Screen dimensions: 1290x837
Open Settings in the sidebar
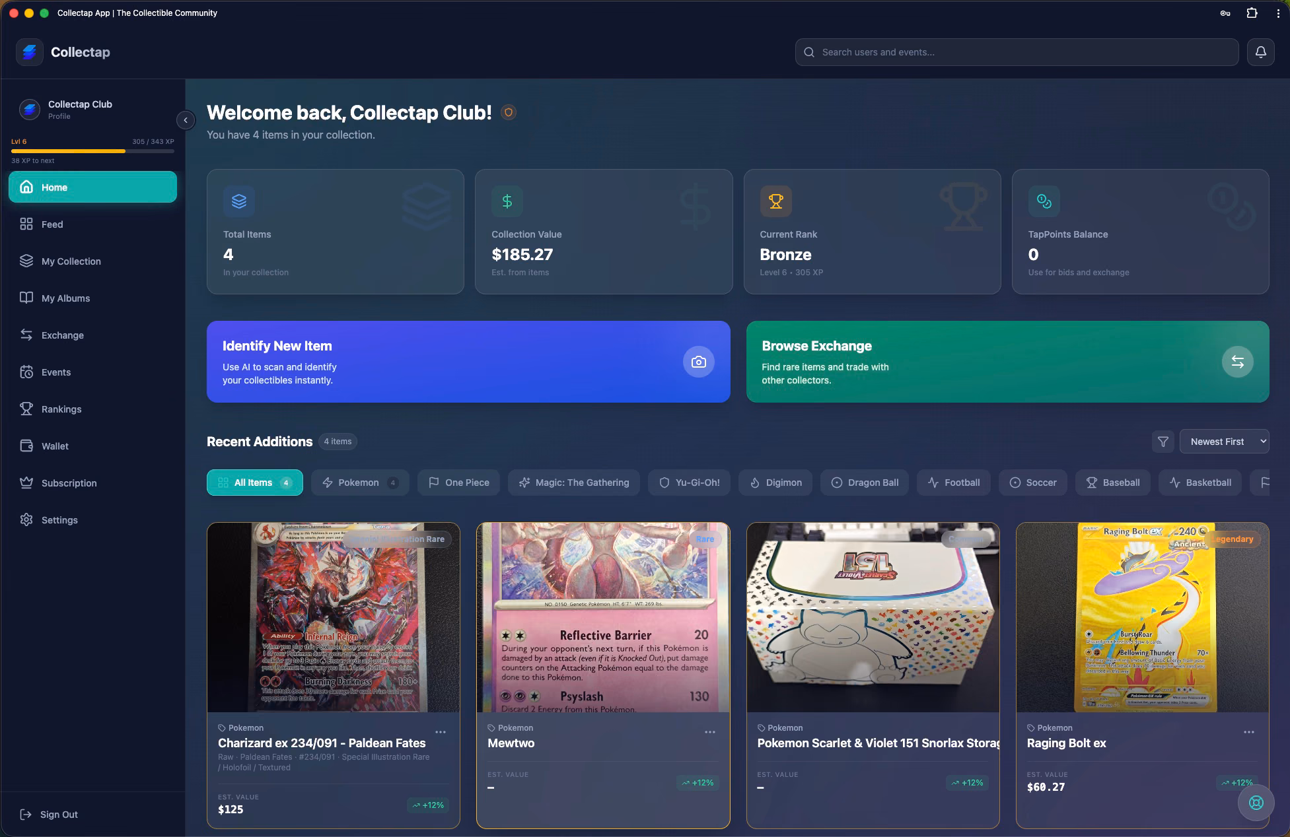click(x=92, y=520)
